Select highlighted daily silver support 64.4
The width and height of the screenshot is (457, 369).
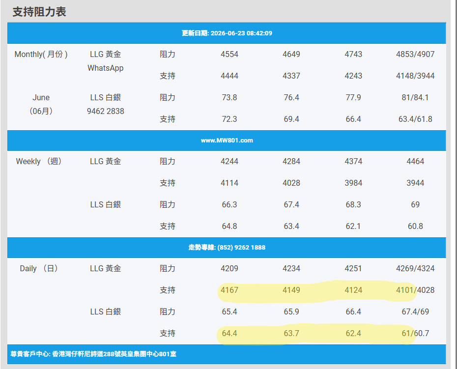pos(229,333)
